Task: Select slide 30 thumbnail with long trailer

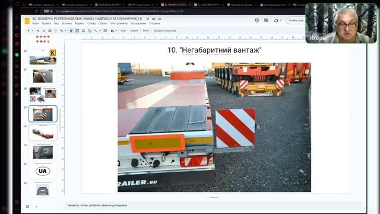Action: tap(43, 133)
